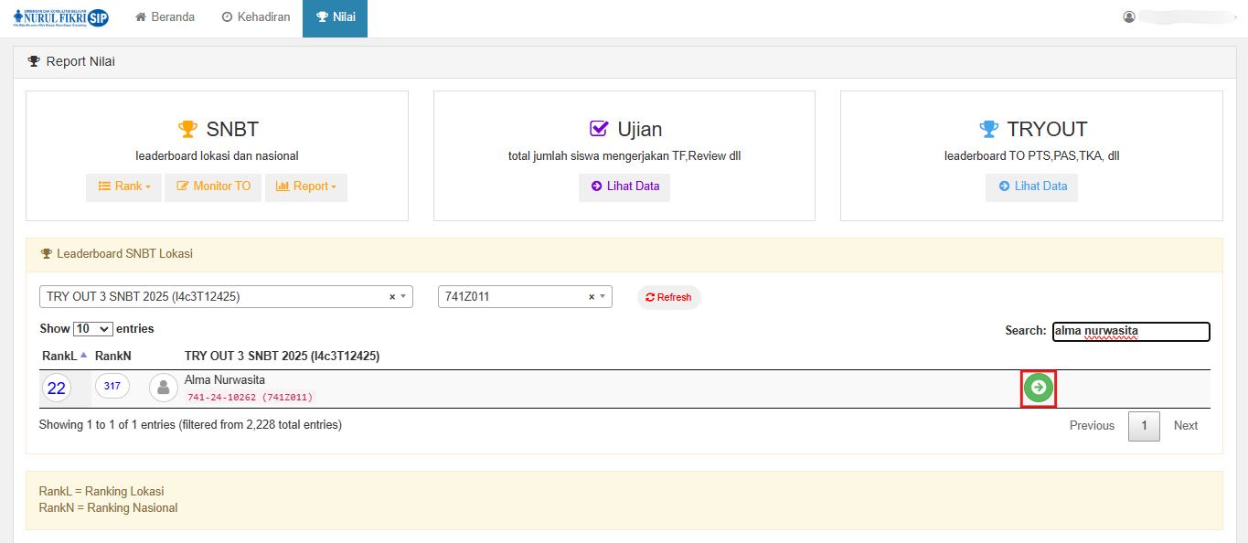Change the Show entries count dropdown
1248x543 pixels.
coord(92,329)
